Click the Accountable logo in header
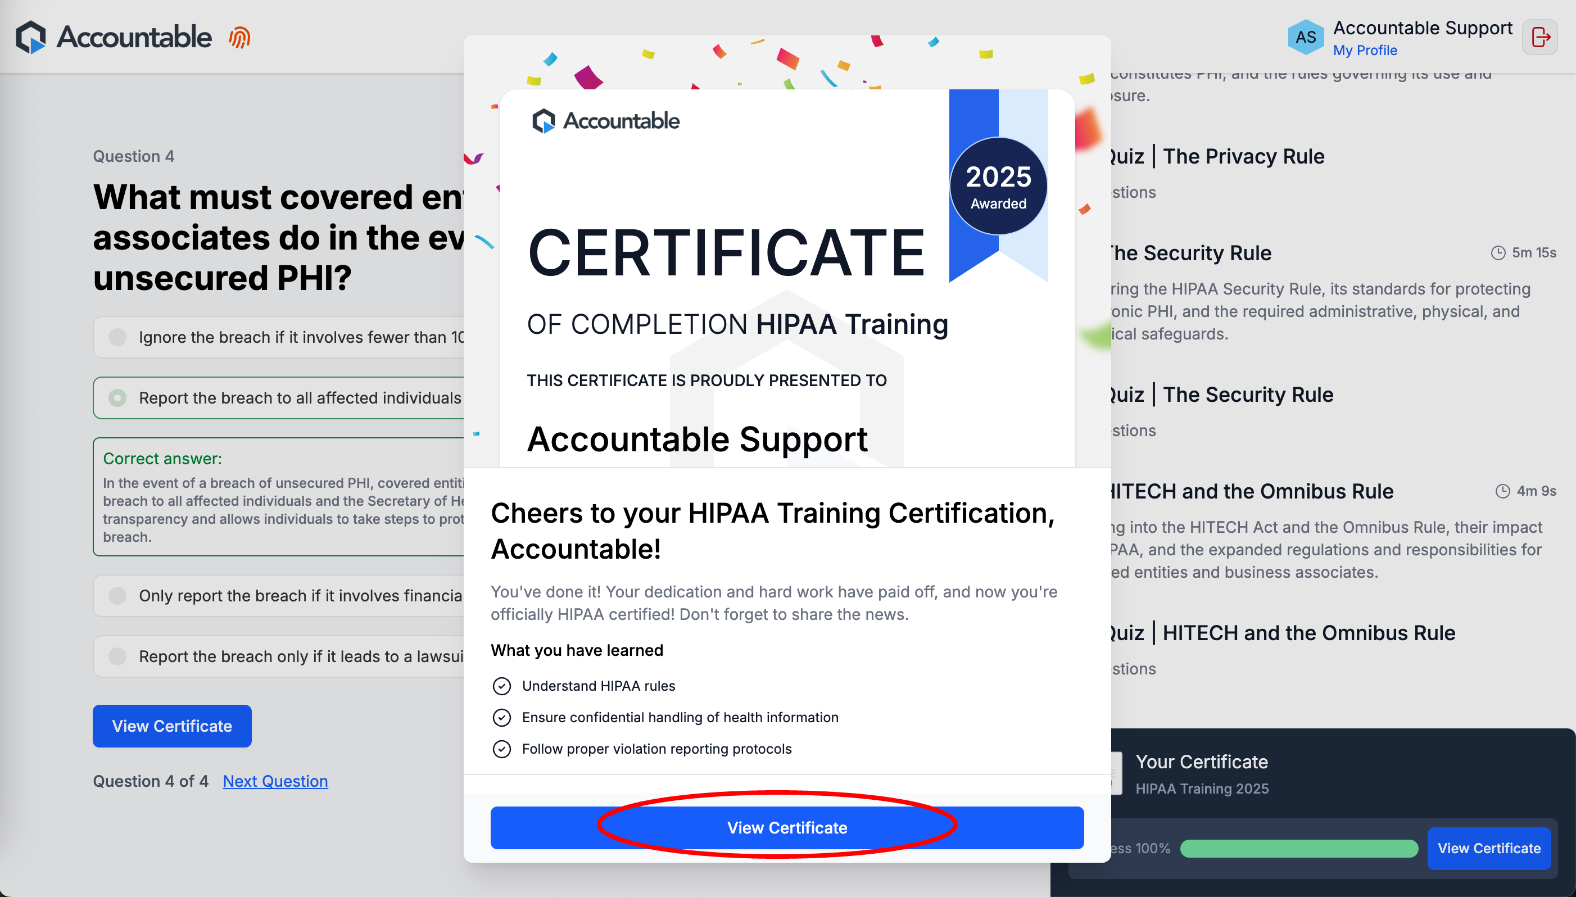 [x=114, y=37]
